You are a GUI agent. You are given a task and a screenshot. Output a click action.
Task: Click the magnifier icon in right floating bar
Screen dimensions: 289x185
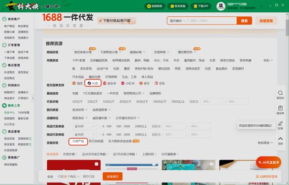pos(280,93)
